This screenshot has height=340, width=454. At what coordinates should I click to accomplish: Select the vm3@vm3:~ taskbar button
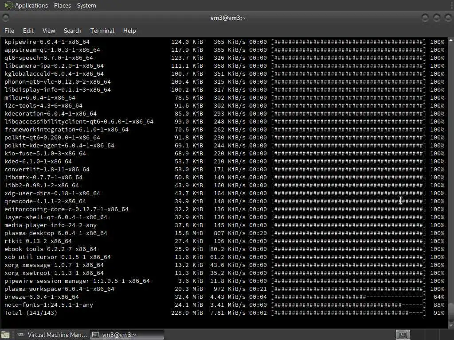point(127,335)
